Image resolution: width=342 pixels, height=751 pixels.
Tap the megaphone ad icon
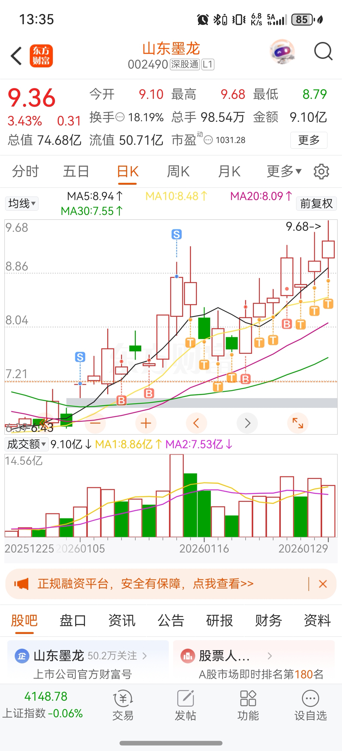tap(22, 584)
